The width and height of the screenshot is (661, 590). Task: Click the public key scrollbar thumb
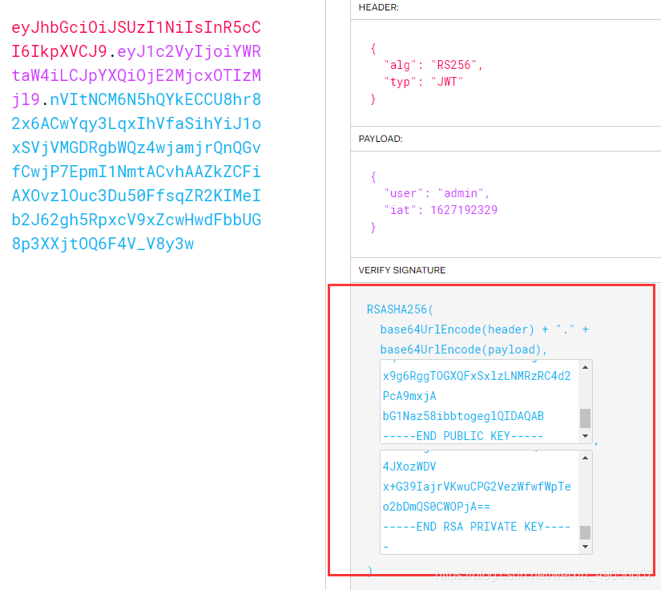585,418
